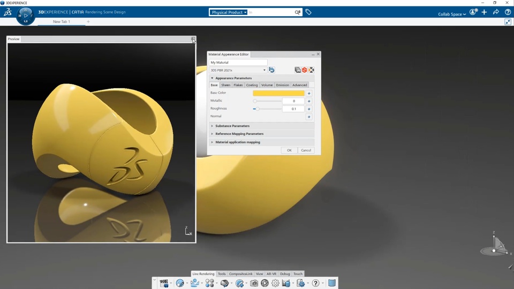The width and height of the screenshot is (514, 289).
Task: Open the user profile icon
Action: pyautogui.click(x=473, y=12)
